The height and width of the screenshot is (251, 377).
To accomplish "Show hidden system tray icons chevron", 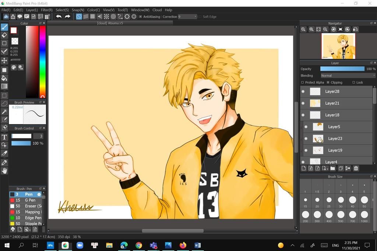I will point(292,245).
